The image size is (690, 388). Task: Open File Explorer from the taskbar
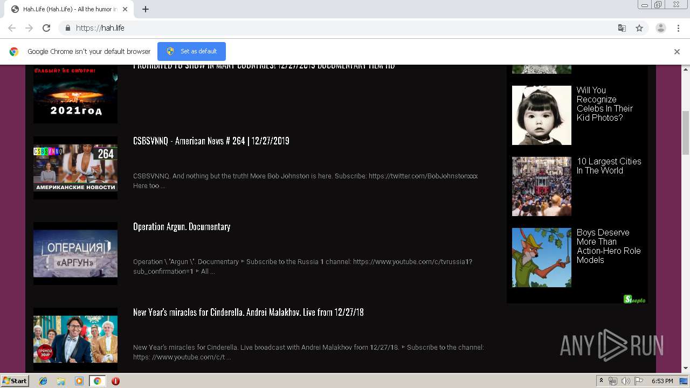point(61,381)
